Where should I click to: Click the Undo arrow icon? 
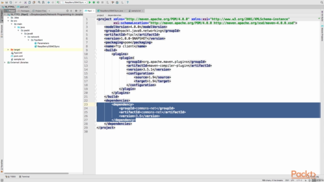pyautogui.click(x=16, y=2)
